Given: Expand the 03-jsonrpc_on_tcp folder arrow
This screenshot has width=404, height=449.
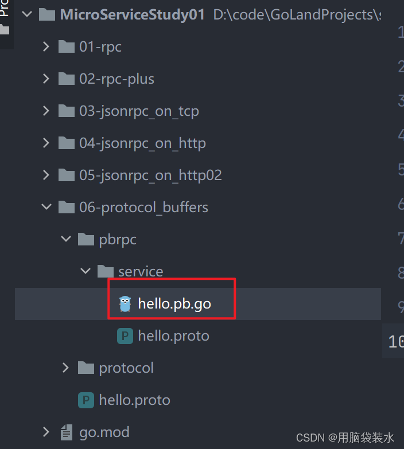Looking at the screenshot, I should click(x=46, y=111).
